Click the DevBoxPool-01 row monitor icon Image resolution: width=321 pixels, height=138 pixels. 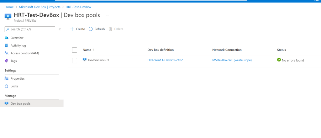coord(85,60)
